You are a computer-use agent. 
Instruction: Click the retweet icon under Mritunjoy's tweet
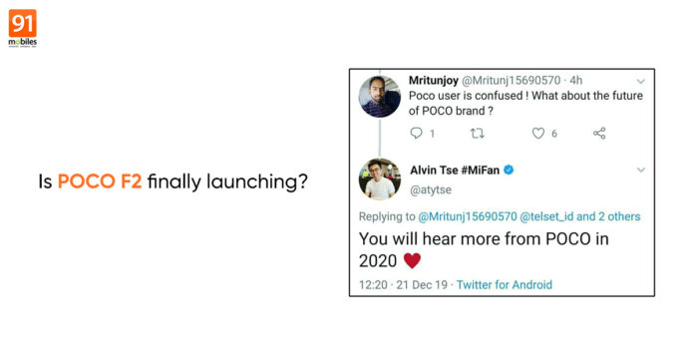pyautogui.click(x=477, y=133)
